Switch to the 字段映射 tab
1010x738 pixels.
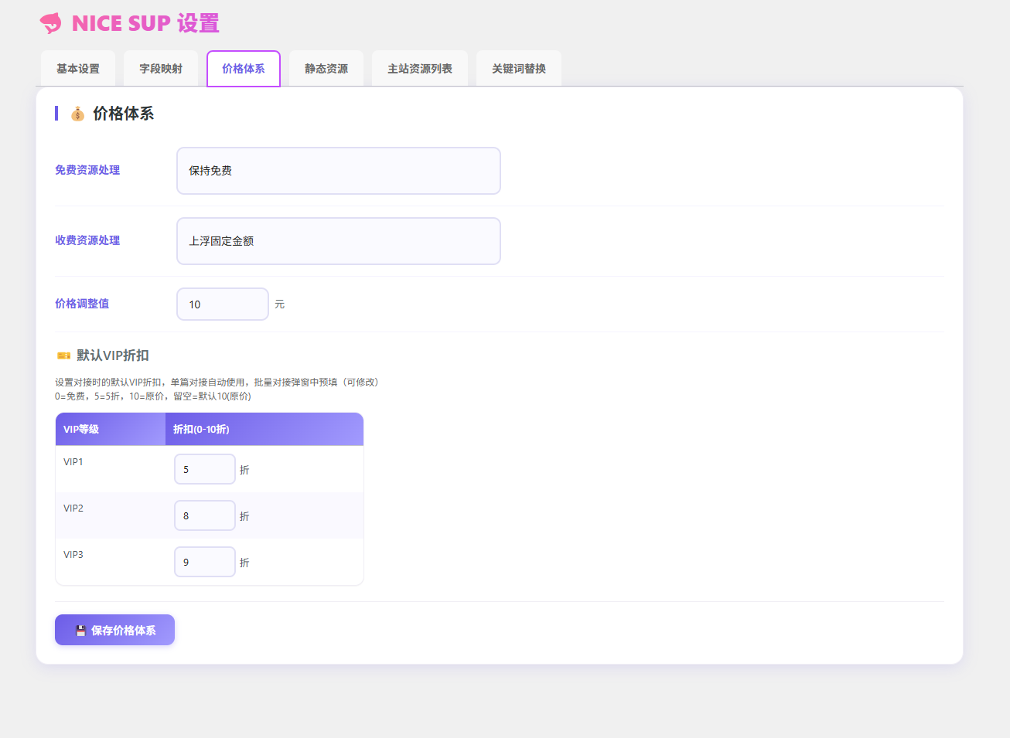click(161, 69)
